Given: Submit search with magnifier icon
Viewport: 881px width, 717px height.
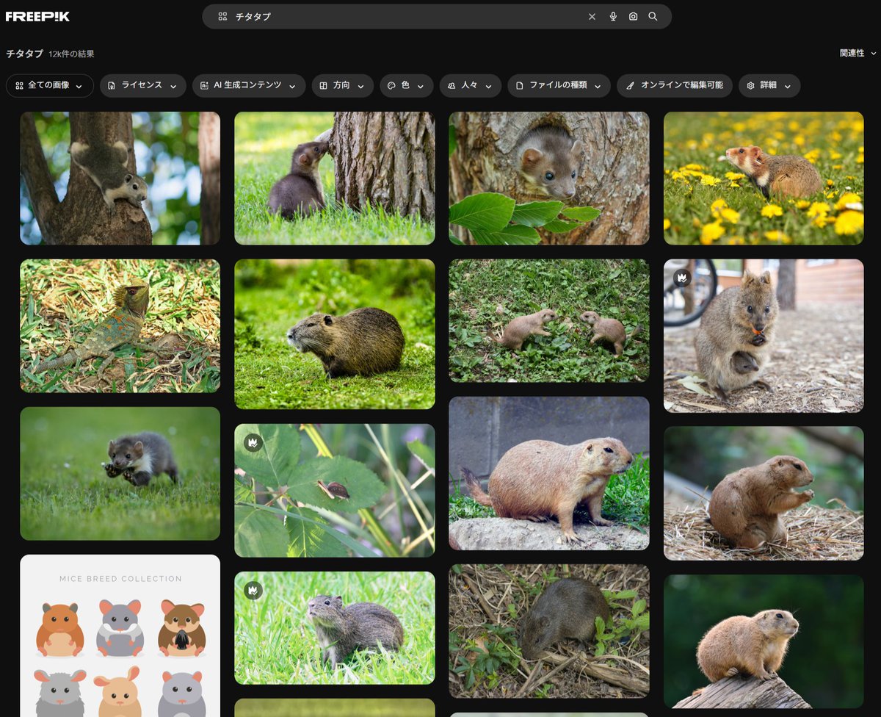Looking at the screenshot, I should (653, 16).
